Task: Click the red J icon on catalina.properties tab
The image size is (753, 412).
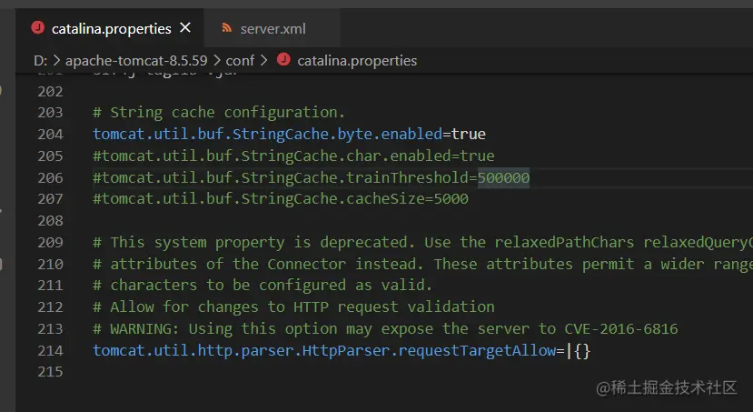Action: click(x=38, y=28)
